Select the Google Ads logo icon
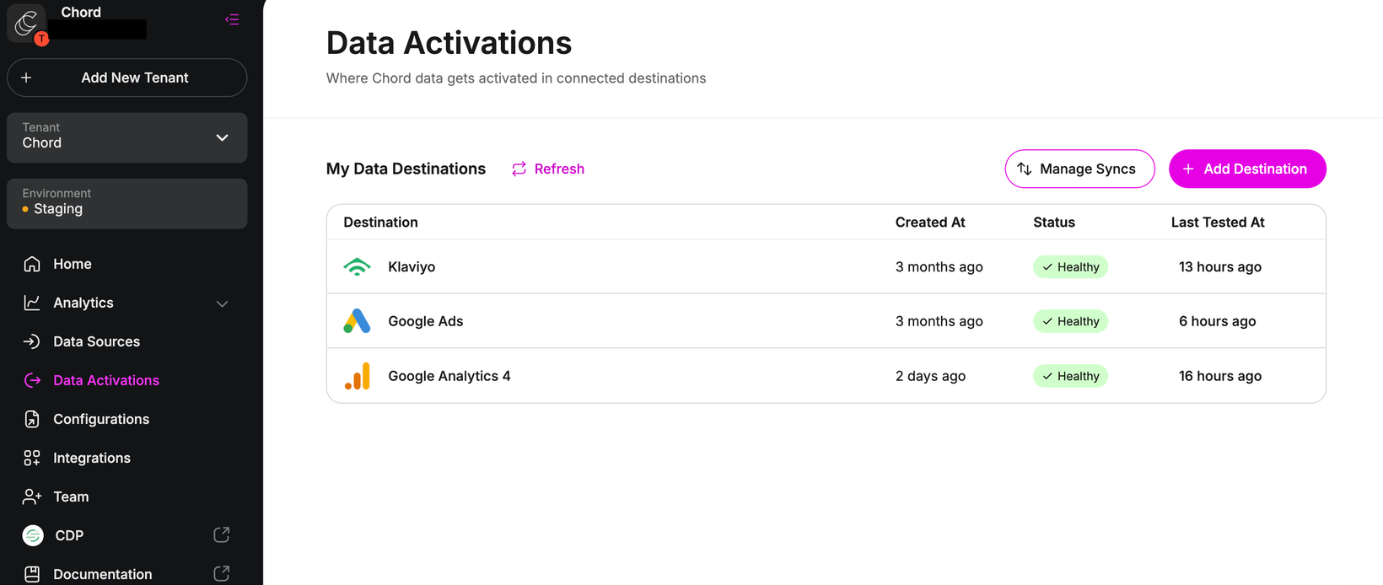Screen dimensions: 1383x585 pos(358,321)
